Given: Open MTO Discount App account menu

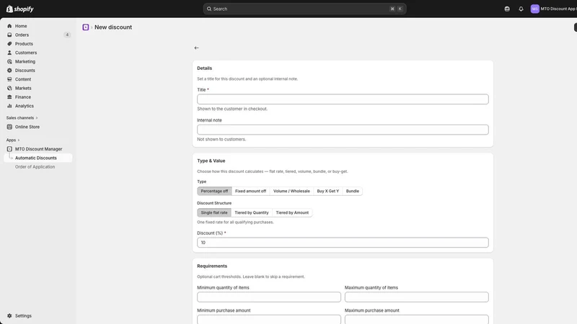Looking at the screenshot, I should coord(553,9).
